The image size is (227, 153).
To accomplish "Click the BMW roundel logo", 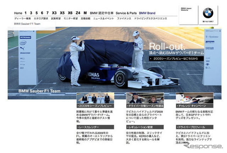I will [208, 13].
